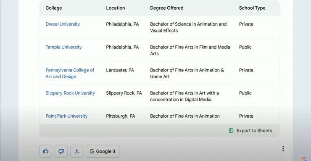Click the Slippery Rock, PA location cell

pyautogui.click(x=124, y=93)
